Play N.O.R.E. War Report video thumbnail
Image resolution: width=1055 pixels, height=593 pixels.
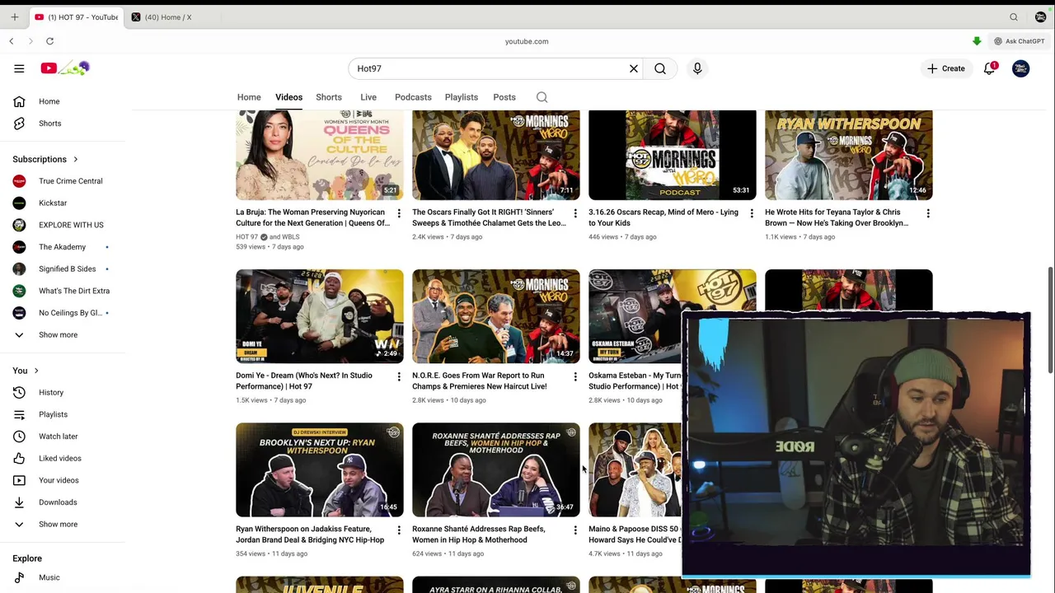tap(496, 316)
